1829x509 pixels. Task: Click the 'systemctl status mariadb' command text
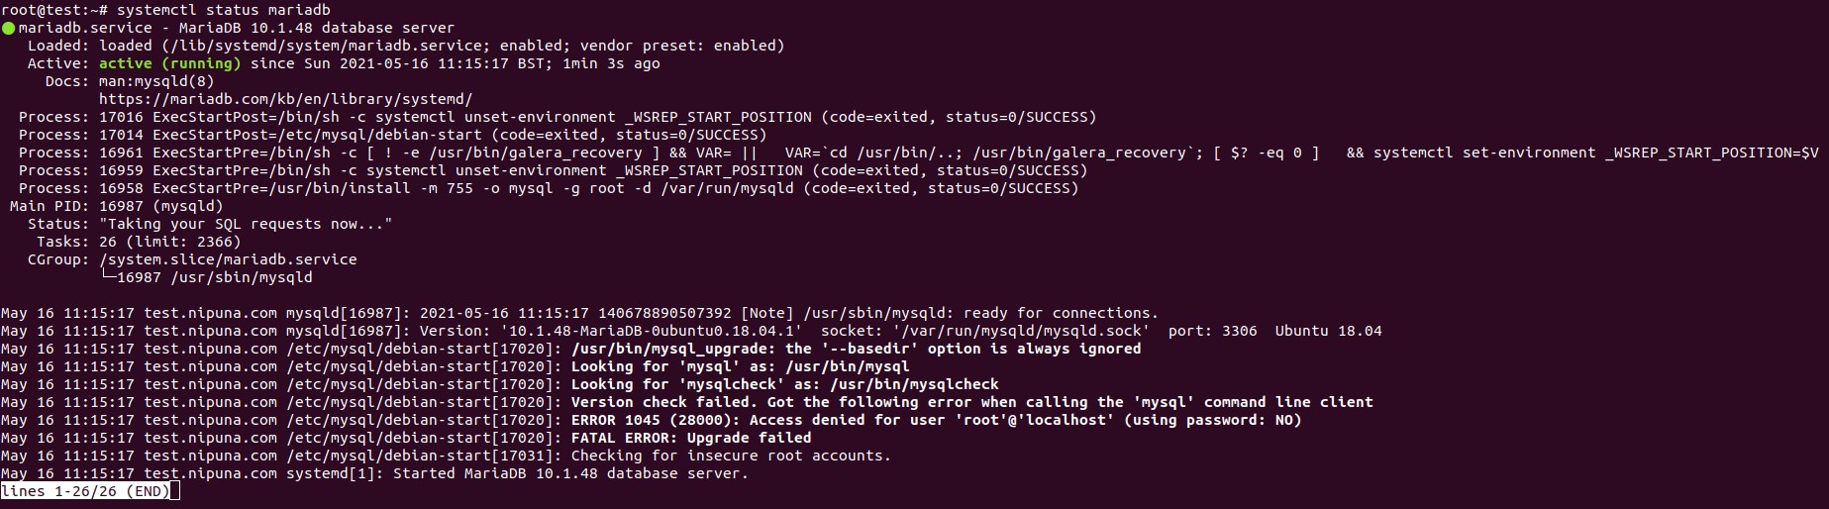point(224,10)
